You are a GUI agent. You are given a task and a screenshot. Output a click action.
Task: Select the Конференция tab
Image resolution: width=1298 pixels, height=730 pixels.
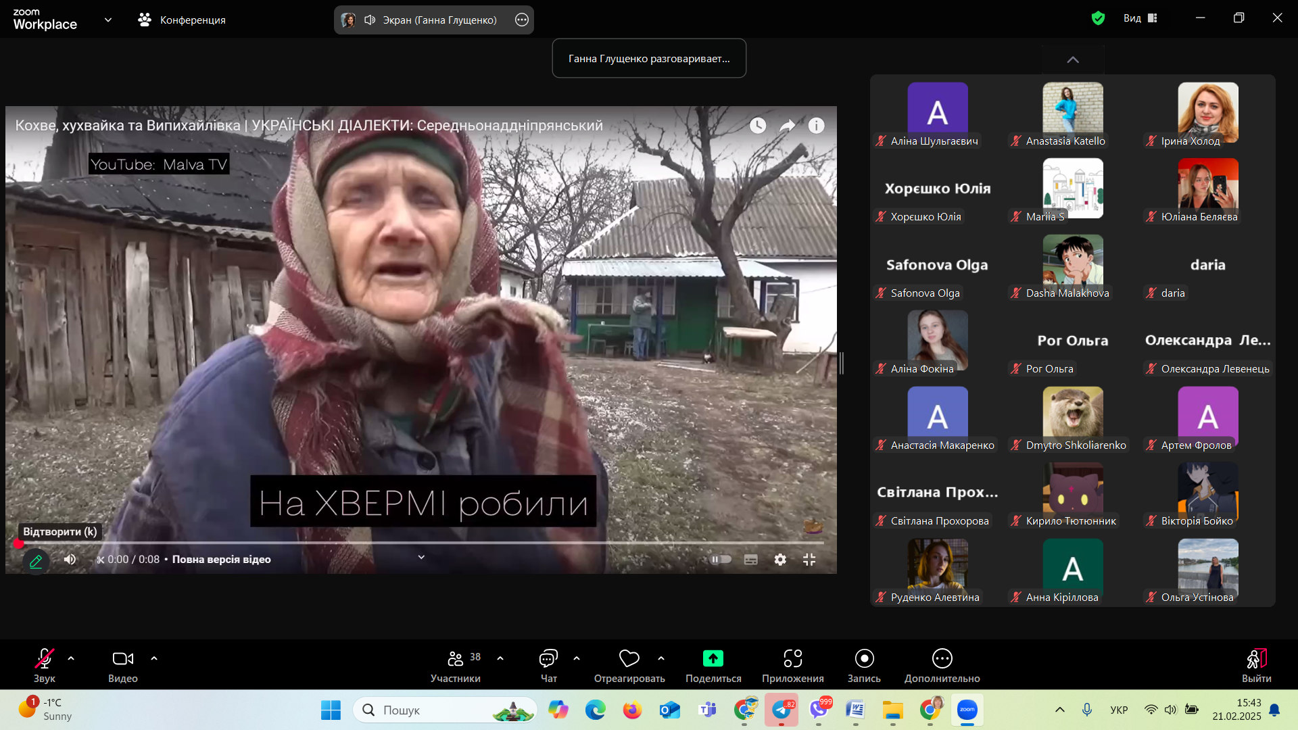(x=183, y=20)
